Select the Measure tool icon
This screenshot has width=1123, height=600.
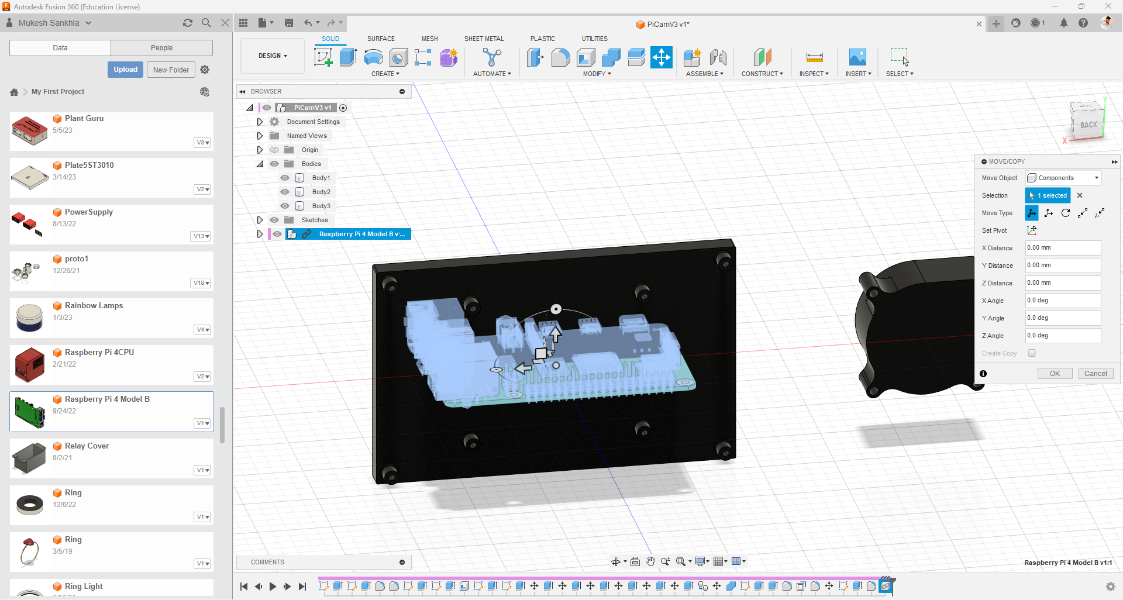click(x=814, y=57)
